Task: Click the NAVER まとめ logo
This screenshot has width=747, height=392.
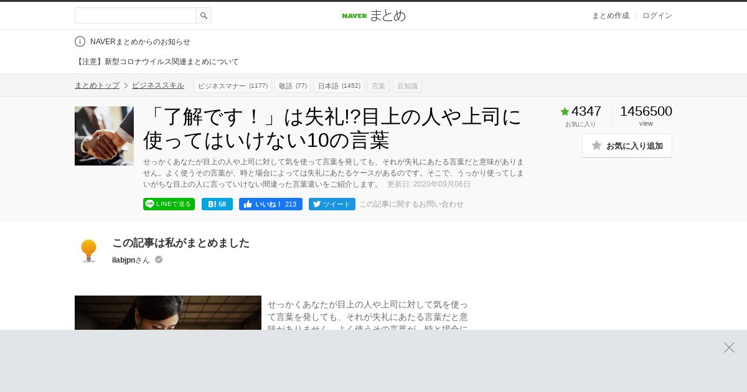Action: (x=374, y=16)
